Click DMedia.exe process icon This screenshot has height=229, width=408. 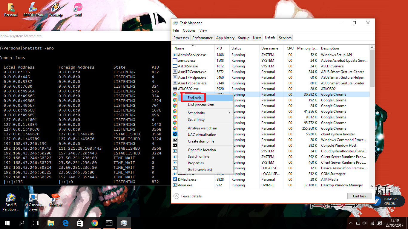175,180
